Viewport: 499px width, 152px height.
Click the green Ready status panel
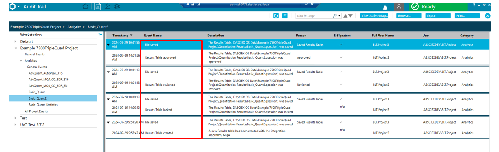438,7
